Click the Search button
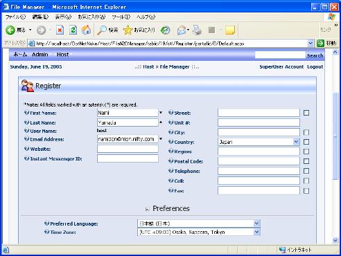 (x=315, y=55)
